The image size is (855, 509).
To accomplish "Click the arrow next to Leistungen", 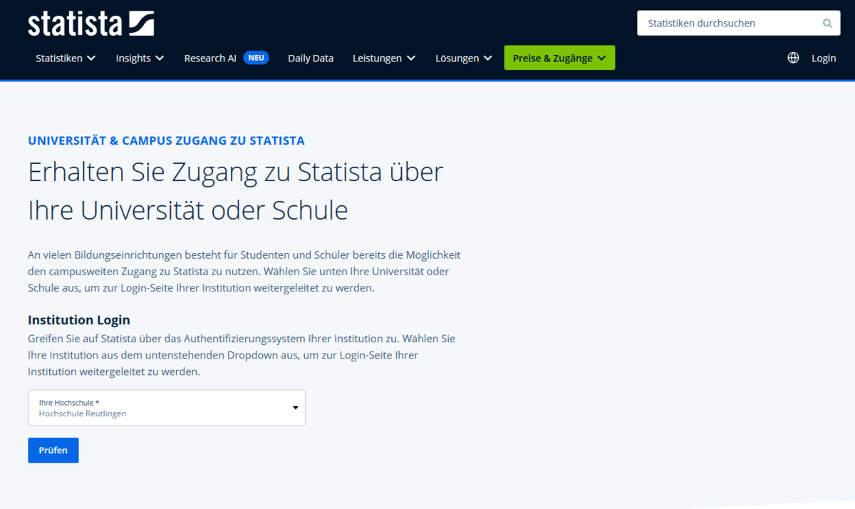I will tap(411, 58).
